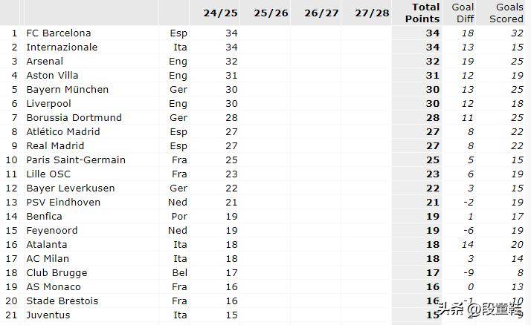Click the 26/27 column header
Image resolution: width=531 pixels, height=325 pixels.
[x=321, y=13]
